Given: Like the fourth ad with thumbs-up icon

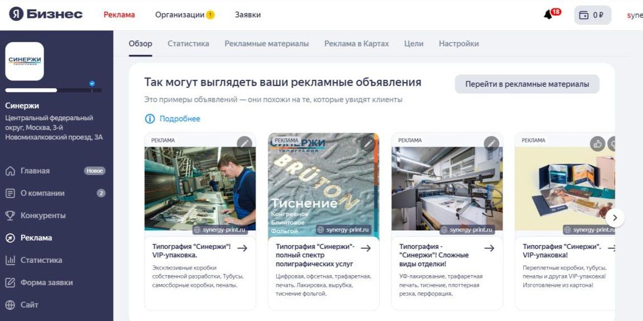Looking at the screenshot, I should [x=598, y=144].
